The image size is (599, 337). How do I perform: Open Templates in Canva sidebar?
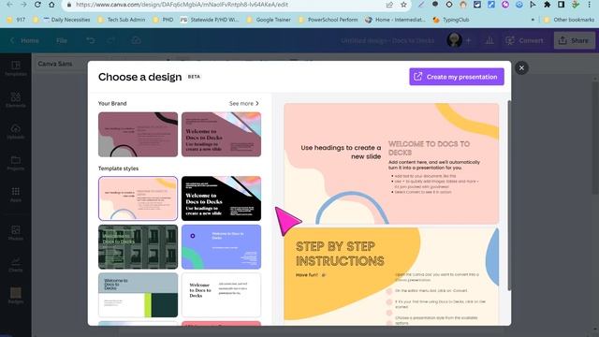coord(16,68)
